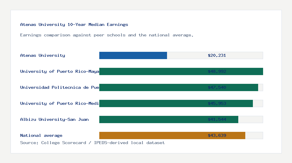The image size is (292, 163).
Task: Select the 'National average' row label
Action: click(41, 136)
